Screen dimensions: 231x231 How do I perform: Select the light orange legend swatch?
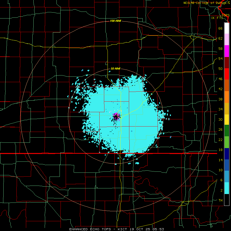pyautogui.click(x=227, y=97)
